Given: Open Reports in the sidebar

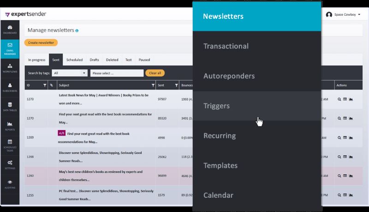Looking at the screenshot, I should click(10, 126).
